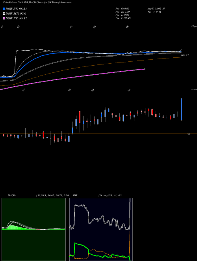Click the large red candle after breakout
Viewport: 197px width, 261px height.
pyautogui.click(x=80, y=117)
